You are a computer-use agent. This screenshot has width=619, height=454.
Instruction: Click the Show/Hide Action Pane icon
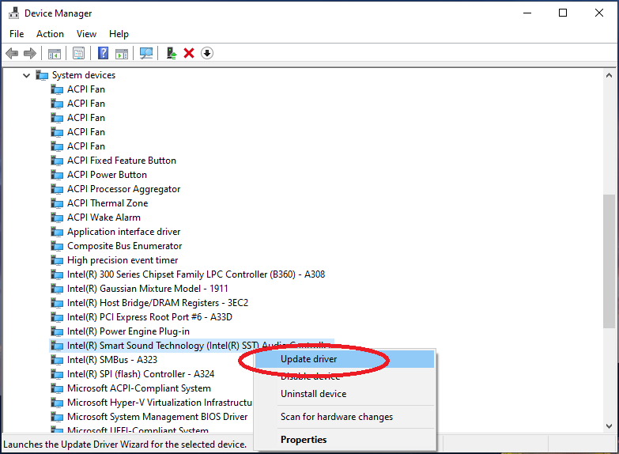tap(122, 53)
